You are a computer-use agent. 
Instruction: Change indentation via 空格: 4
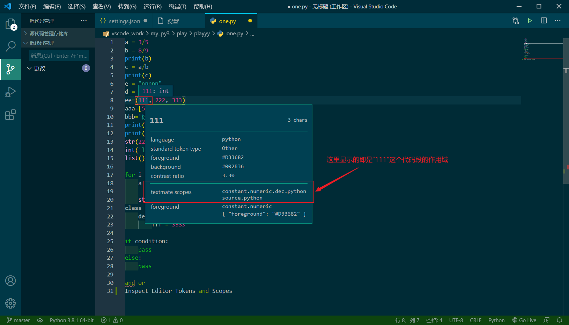(x=434, y=320)
